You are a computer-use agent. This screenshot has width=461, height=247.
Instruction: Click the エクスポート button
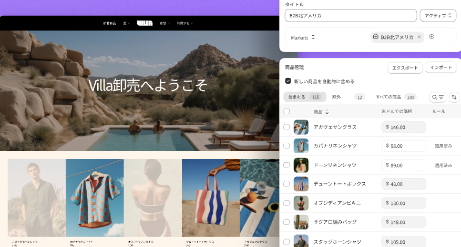click(405, 67)
